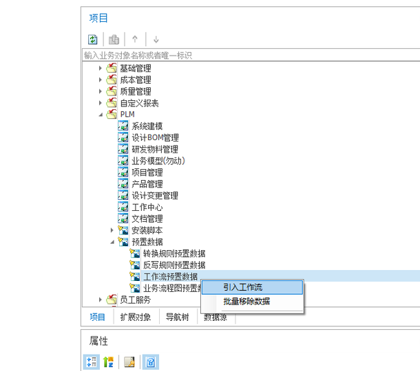Click the icon beside 转换规则预置数据

click(134, 253)
